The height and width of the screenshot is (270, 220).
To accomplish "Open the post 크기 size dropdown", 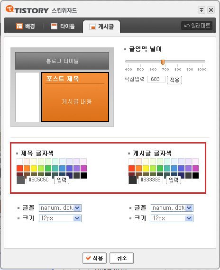I will [172, 218].
